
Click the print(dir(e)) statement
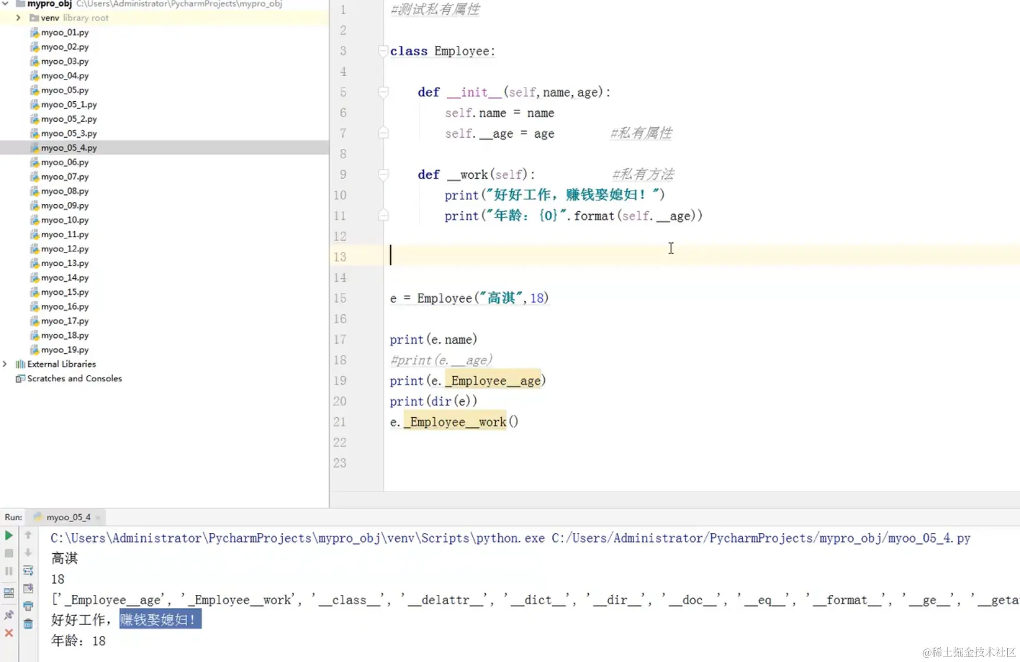(434, 401)
